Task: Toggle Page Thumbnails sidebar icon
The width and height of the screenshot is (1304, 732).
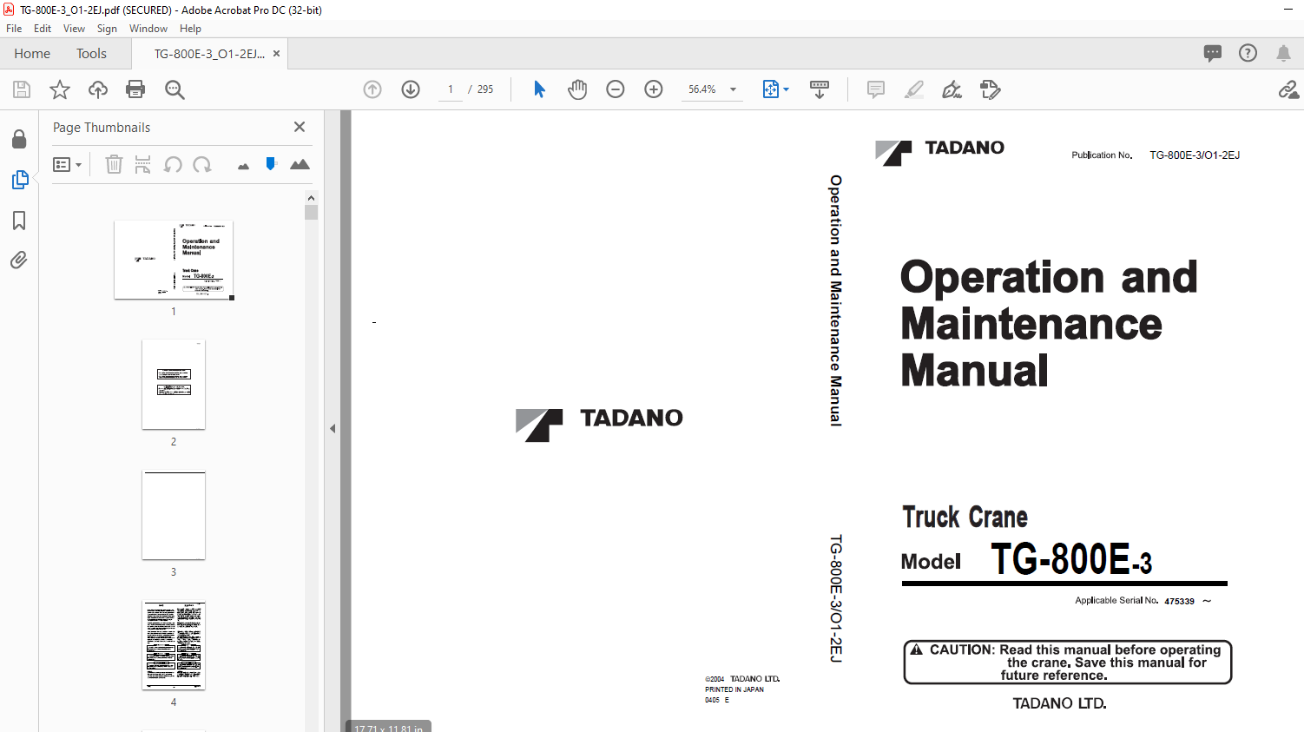Action: coord(19,180)
